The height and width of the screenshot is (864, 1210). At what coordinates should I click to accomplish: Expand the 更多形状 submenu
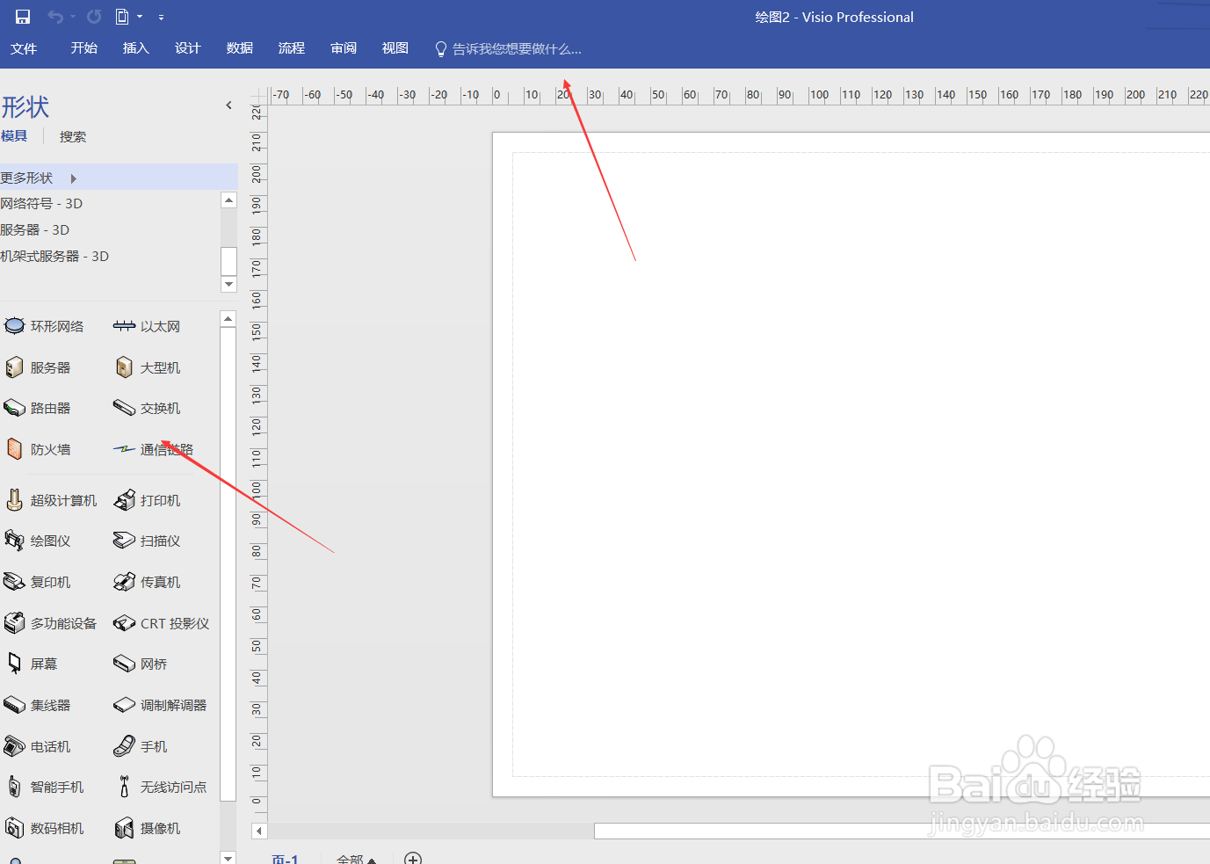click(119, 178)
